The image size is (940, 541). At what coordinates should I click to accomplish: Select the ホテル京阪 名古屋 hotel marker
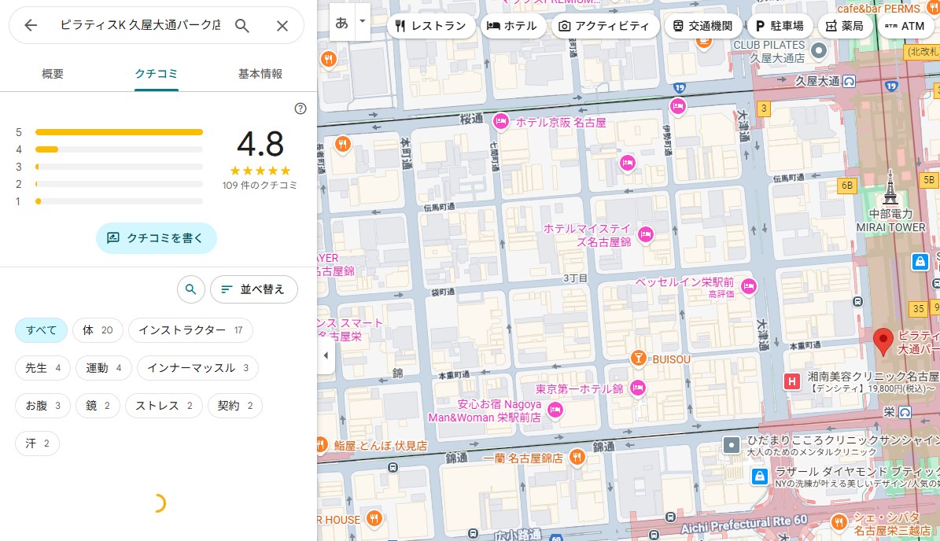500,122
